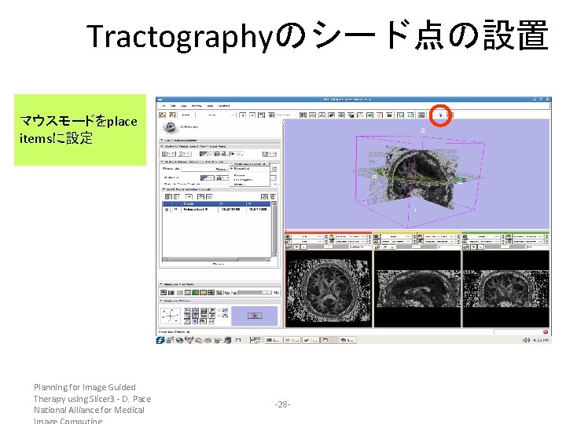Click the slice fade slider in Manipulate Slice Views
Viewport: 566px width, 424px height.
255,293
